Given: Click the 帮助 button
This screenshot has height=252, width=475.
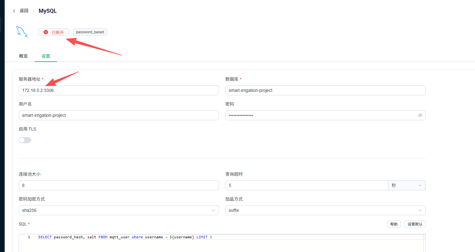Looking at the screenshot, I should coord(394,224).
